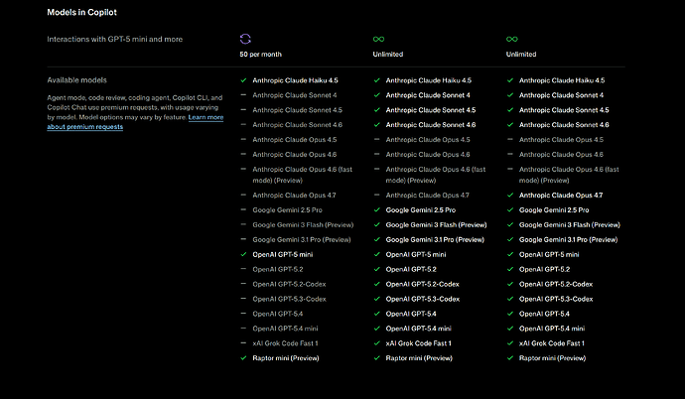Click the Claude Haiku 4.5 checkmark under 50 per month
The height and width of the screenshot is (399, 685).
coord(243,80)
